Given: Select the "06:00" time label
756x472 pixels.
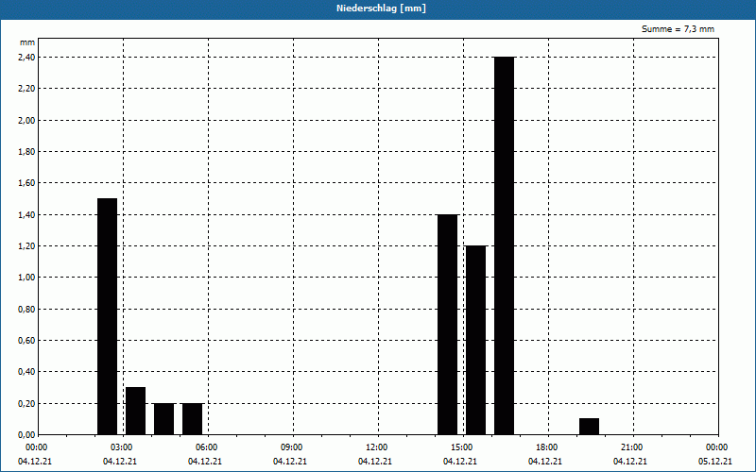Looking at the screenshot, I should 206,447.
